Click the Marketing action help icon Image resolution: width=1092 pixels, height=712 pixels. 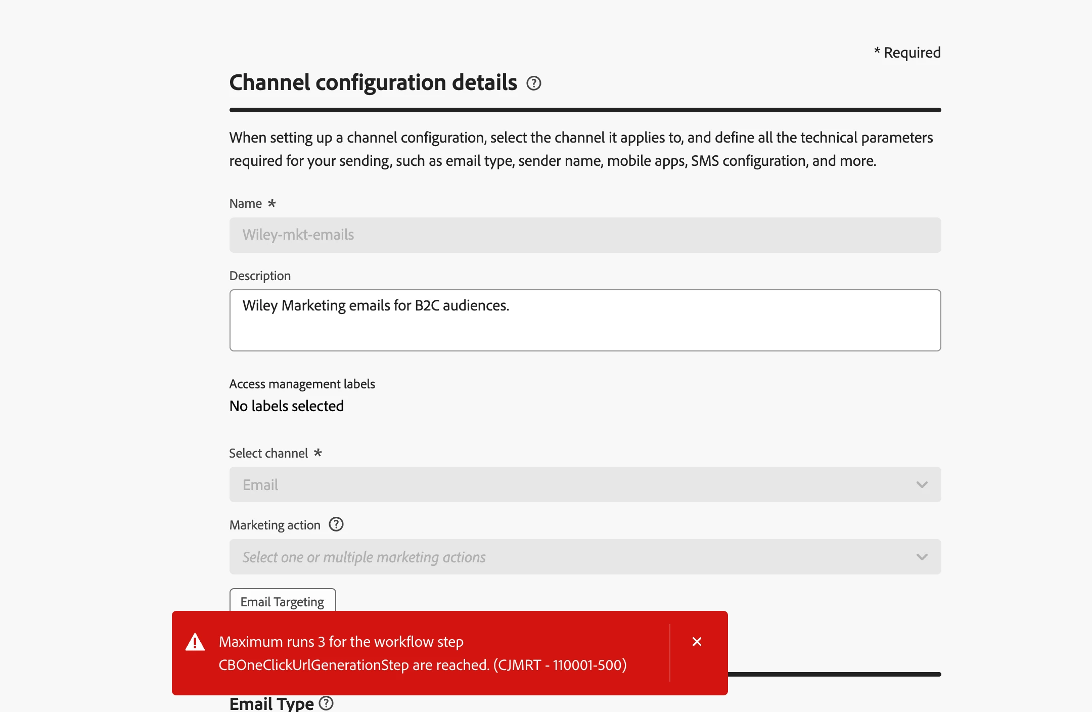point(336,524)
